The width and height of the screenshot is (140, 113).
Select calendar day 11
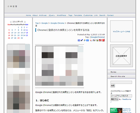[27, 30]
